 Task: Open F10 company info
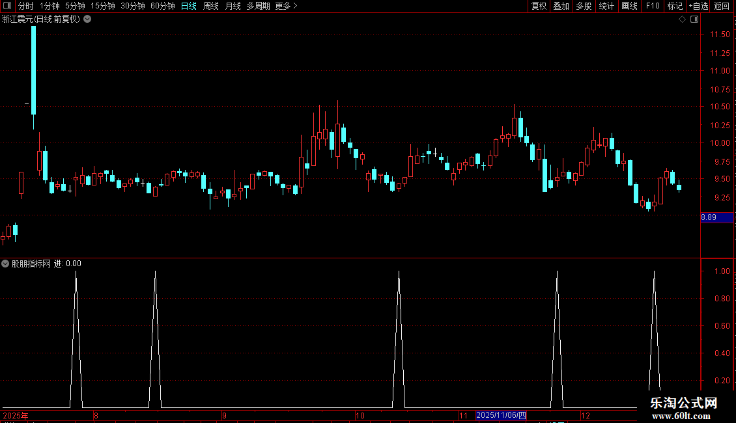coord(653,6)
